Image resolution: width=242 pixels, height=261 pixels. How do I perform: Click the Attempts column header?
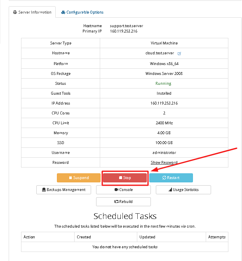coord(217,237)
